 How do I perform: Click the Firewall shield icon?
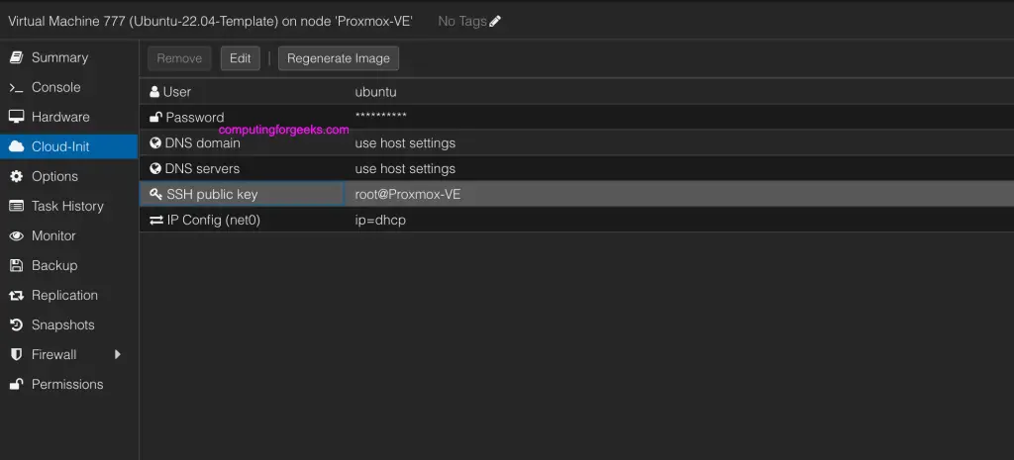point(16,355)
